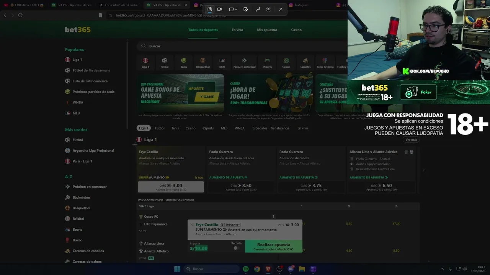Screen dimensions: 490x275
Task: Open the Caballos horse racing shortcut
Action: [x=305, y=62]
